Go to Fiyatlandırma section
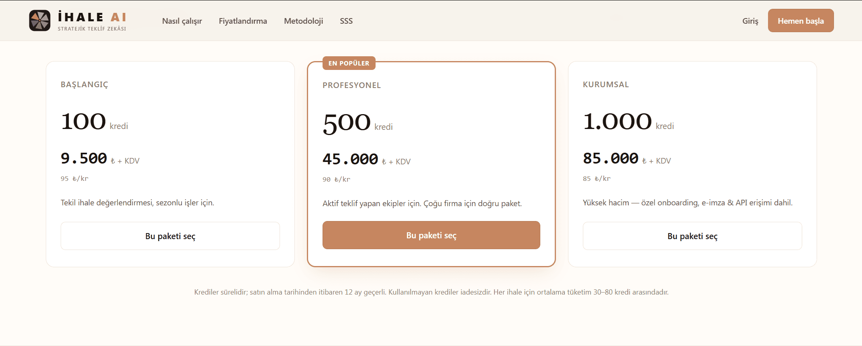Screen dimensions: 862x346 pos(243,21)
